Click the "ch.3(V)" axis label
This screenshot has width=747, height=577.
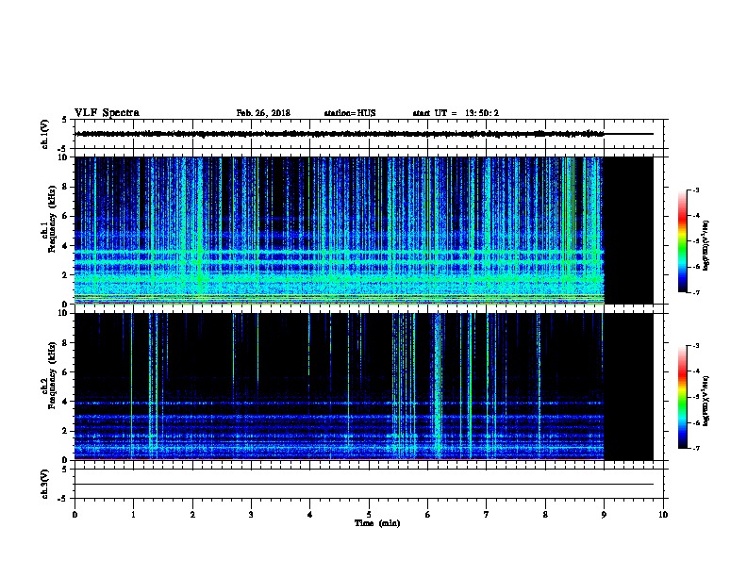[45, 484]
